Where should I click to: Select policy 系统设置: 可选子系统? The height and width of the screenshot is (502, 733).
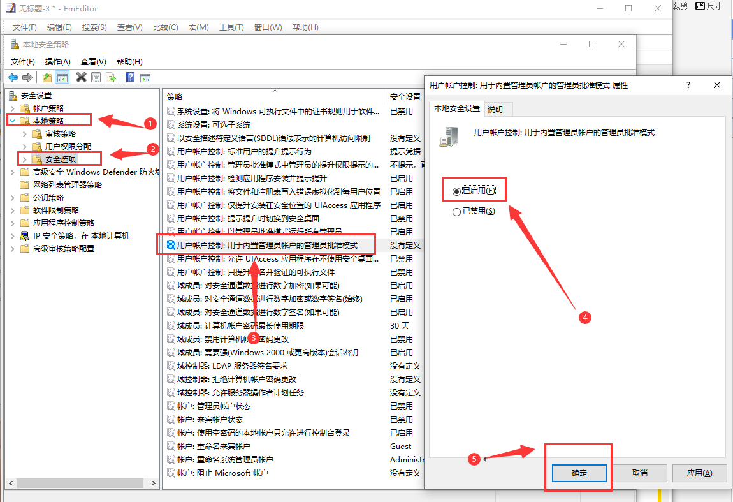[x=214, y=125]
